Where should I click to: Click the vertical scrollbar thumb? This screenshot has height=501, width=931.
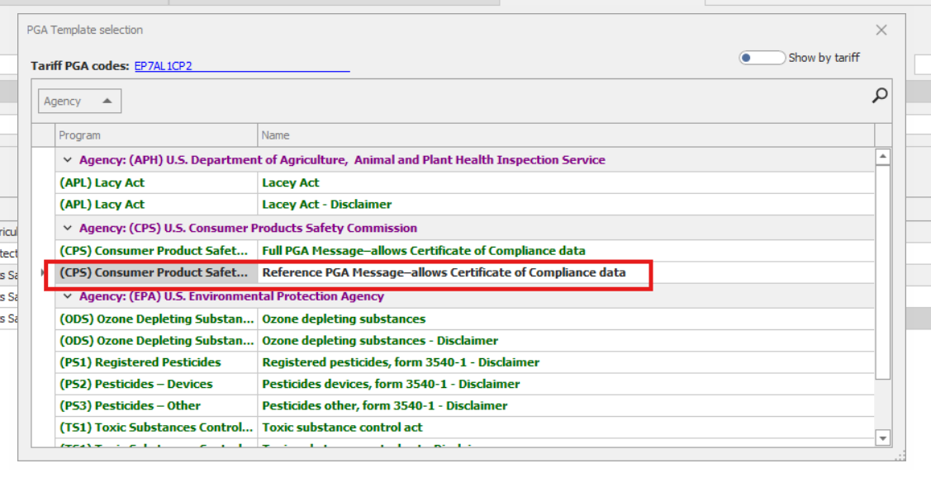pyautogui.click(x=883, y=272)
